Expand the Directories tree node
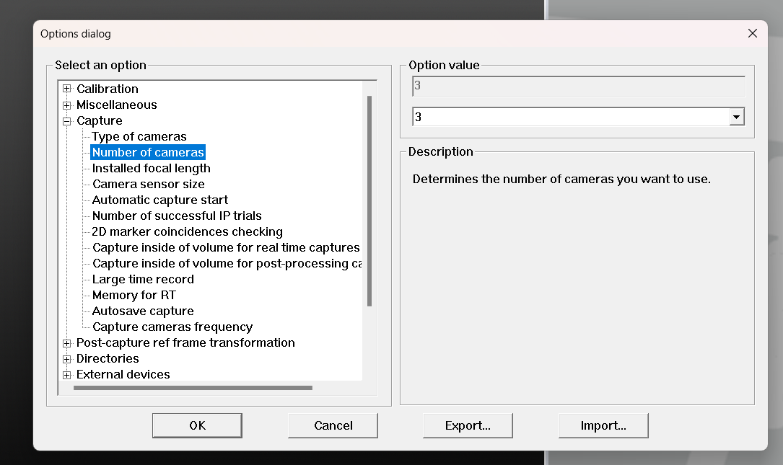 click(67, 359)
